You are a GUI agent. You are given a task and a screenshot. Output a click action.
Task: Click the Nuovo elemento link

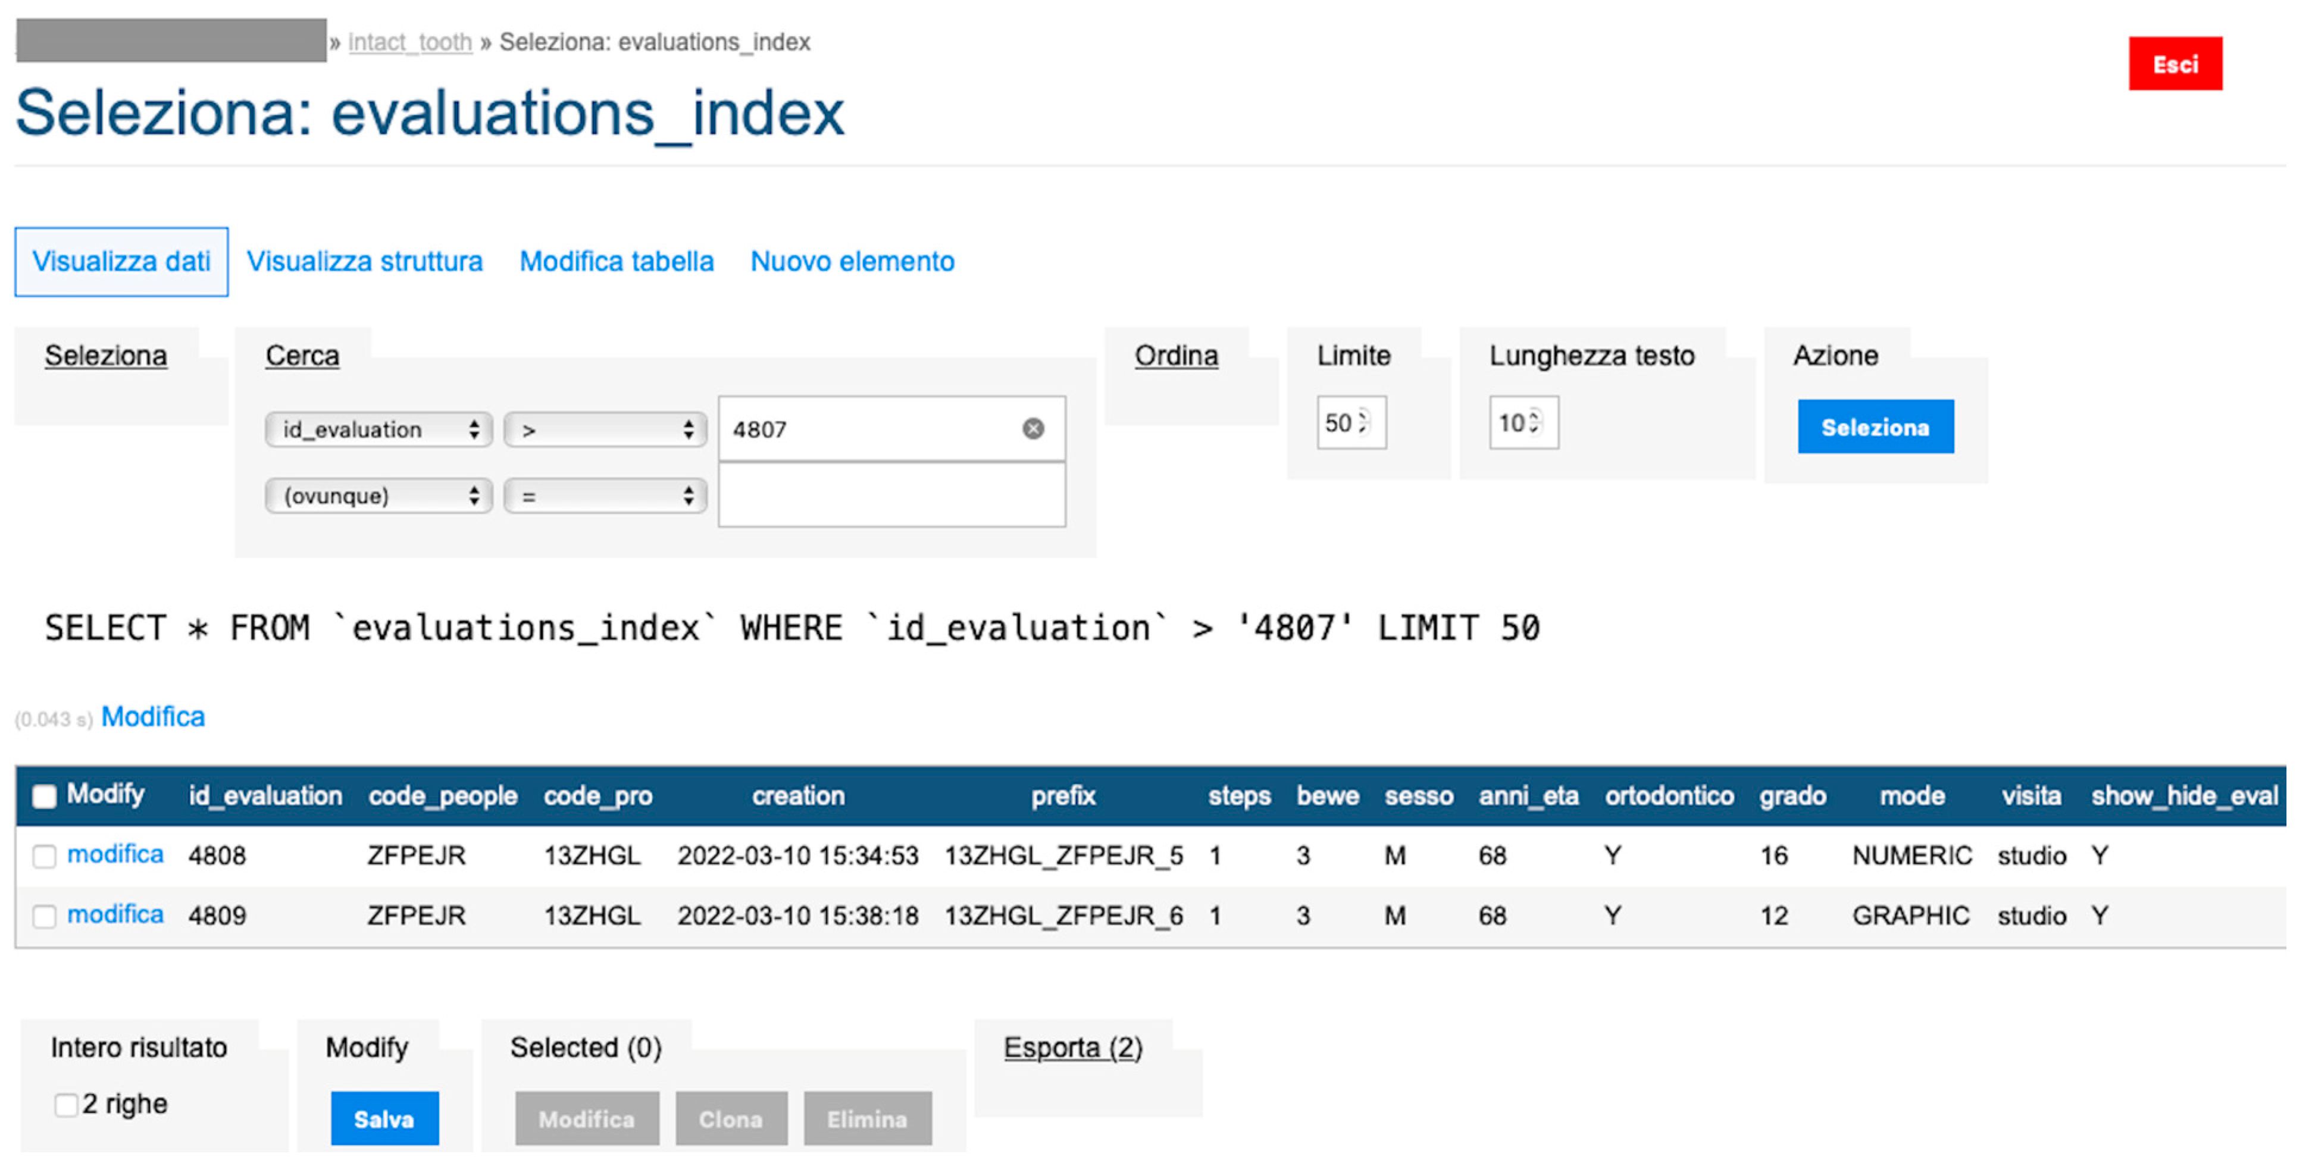click(852, 262)
